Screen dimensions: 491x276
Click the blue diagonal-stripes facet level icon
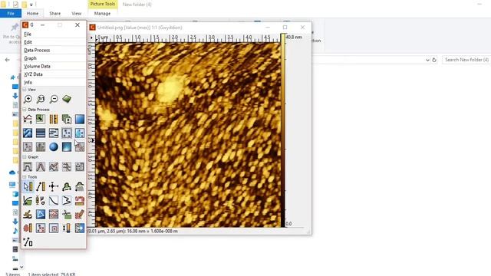click(x=28, y=133)
